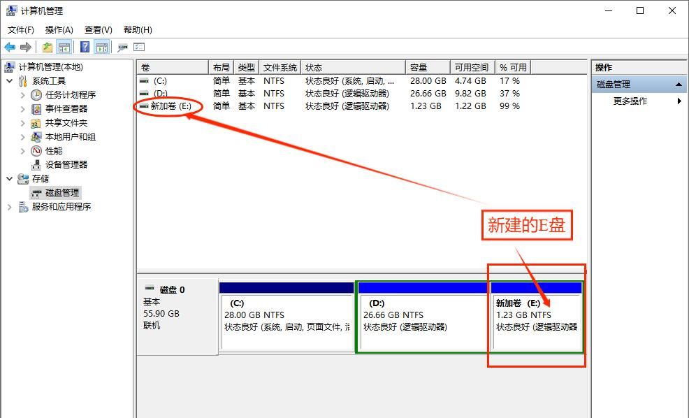Click the 磁盘 0 disk header panel

coord(177,317)
